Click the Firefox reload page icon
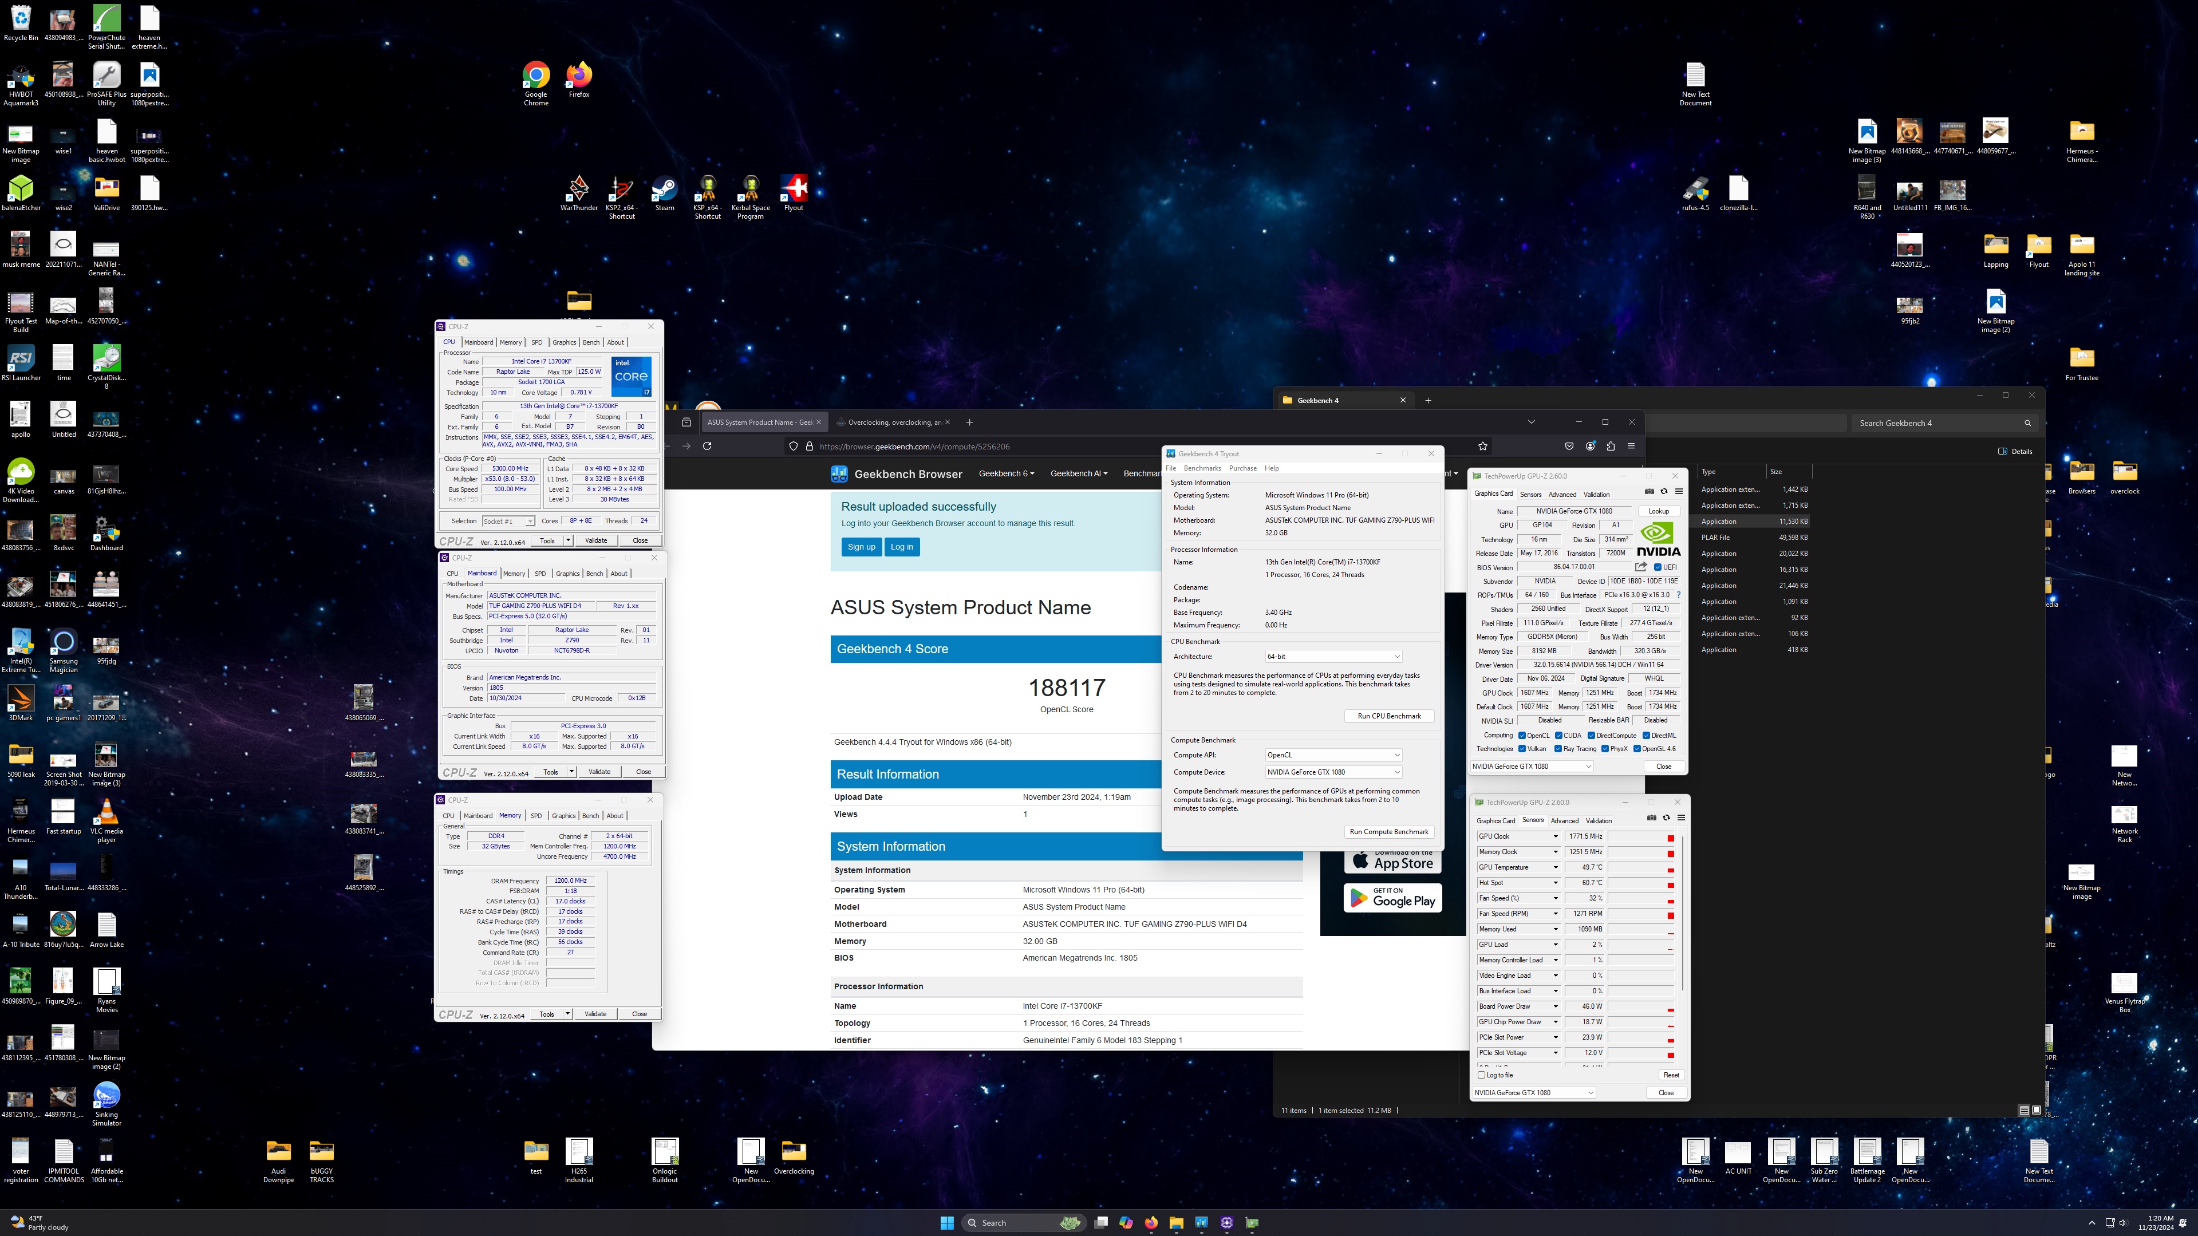The height and width of the screenshot is (1236, 2198). 707,446
